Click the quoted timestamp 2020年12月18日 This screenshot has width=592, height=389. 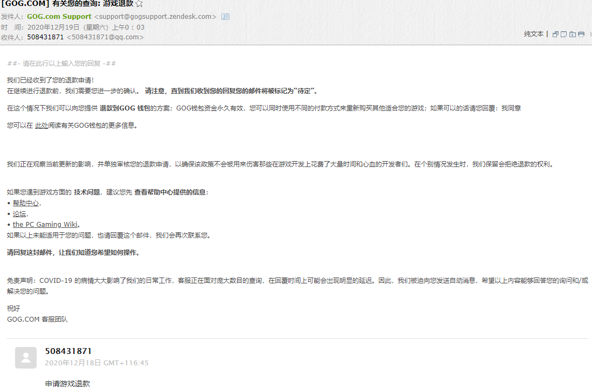(96, 363)
